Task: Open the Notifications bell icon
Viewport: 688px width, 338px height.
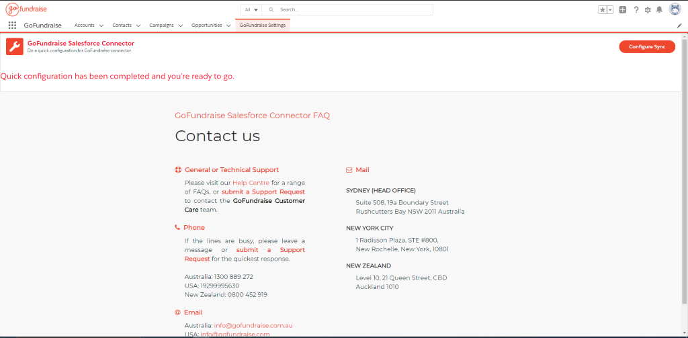Action: click(x=659, y=9)
